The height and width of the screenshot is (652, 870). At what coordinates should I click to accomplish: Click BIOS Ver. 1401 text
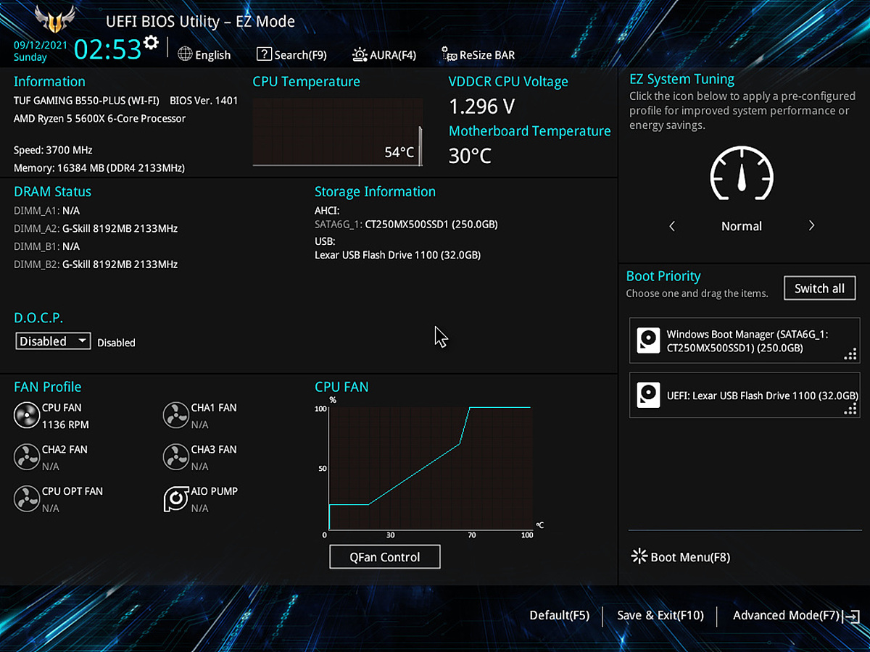tap(204, 100)
